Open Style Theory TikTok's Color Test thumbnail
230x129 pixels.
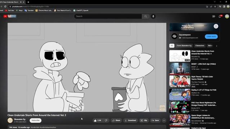coord(180,81)
